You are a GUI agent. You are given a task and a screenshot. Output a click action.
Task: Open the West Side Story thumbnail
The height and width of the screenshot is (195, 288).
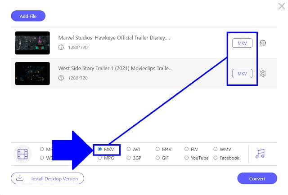pos(32,74)
